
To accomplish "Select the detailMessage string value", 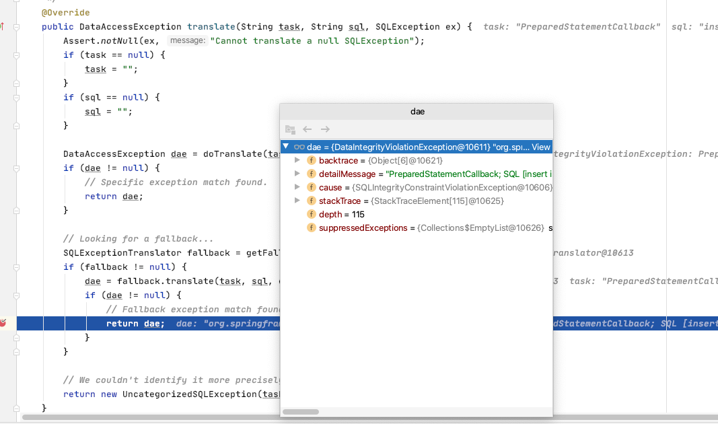I will pos(469,174).
